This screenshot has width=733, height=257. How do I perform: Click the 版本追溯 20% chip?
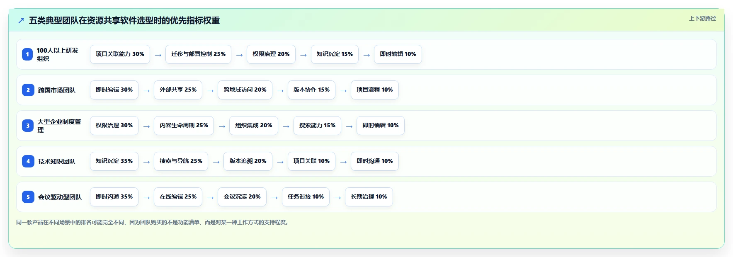[248, 161]
